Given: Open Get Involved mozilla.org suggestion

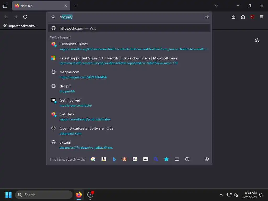Looking at the screenshot, I should pos(129,103).
